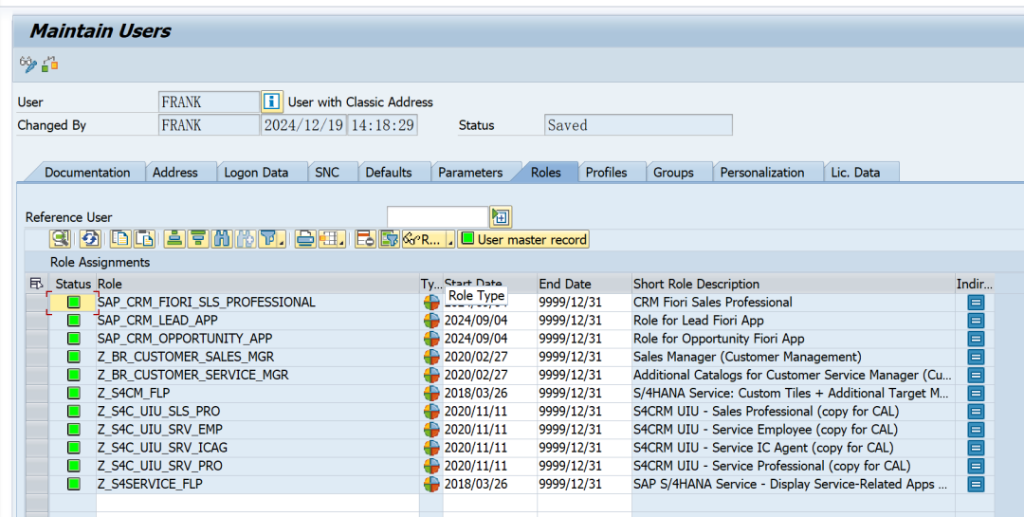Click the Display/Change toggle glasses-pencil icon

coord(27,65)
